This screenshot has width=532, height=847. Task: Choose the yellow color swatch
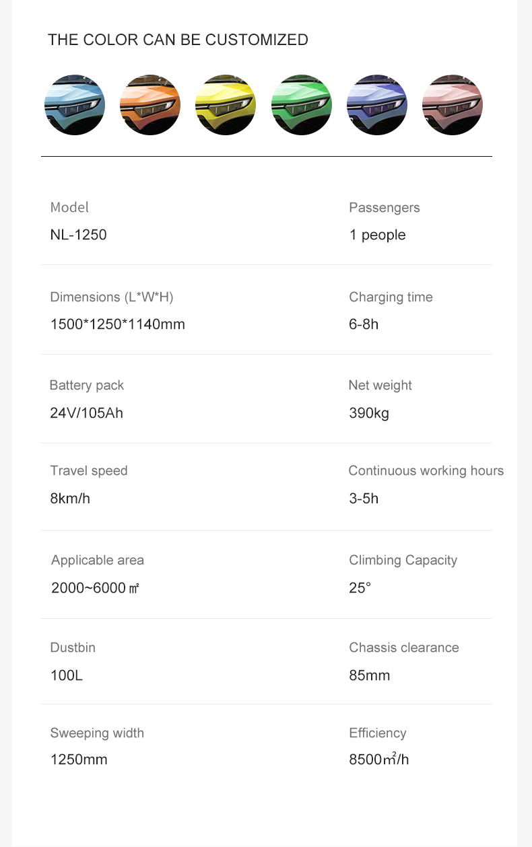coord(226,105)
